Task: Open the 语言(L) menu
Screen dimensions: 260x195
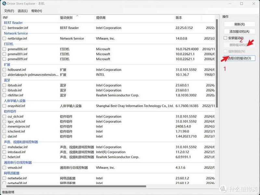Action: click(x=22, y=11)
